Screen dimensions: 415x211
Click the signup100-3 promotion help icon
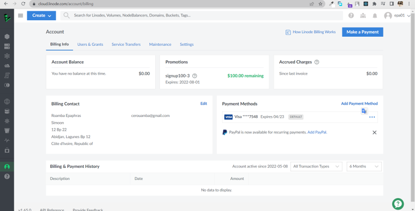[x=194, y=76]
